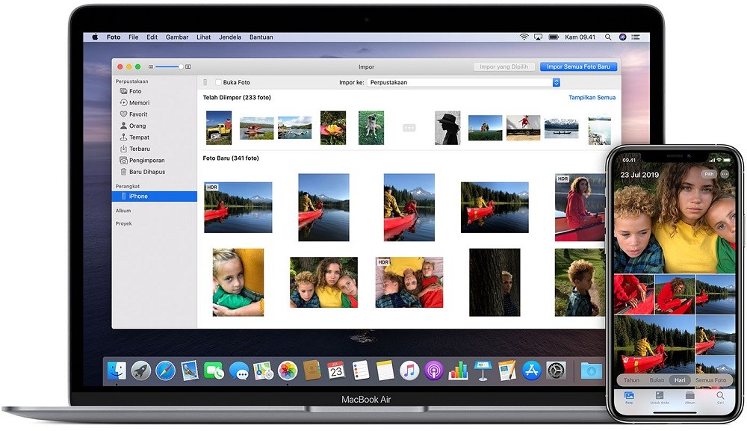
Task: Open the Gambar menu
Action: 177,36
